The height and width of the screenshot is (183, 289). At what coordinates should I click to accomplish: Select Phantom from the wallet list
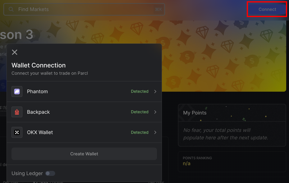[x=84, y=91]
